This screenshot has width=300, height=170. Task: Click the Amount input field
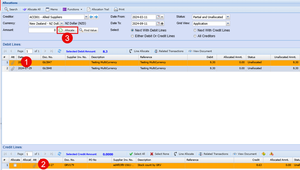[x=42, y=30]
